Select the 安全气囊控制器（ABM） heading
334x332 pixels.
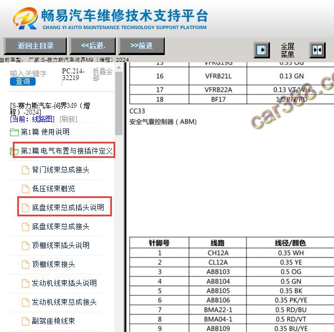[163, 122]
